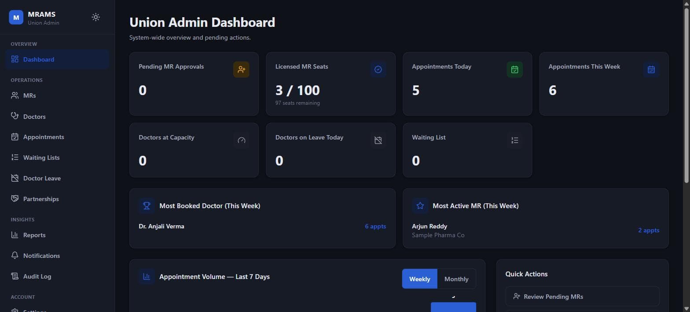This screenshot has height=312, width=690.
Task: Open Partnerships from the sidebar
Action: 57,199
